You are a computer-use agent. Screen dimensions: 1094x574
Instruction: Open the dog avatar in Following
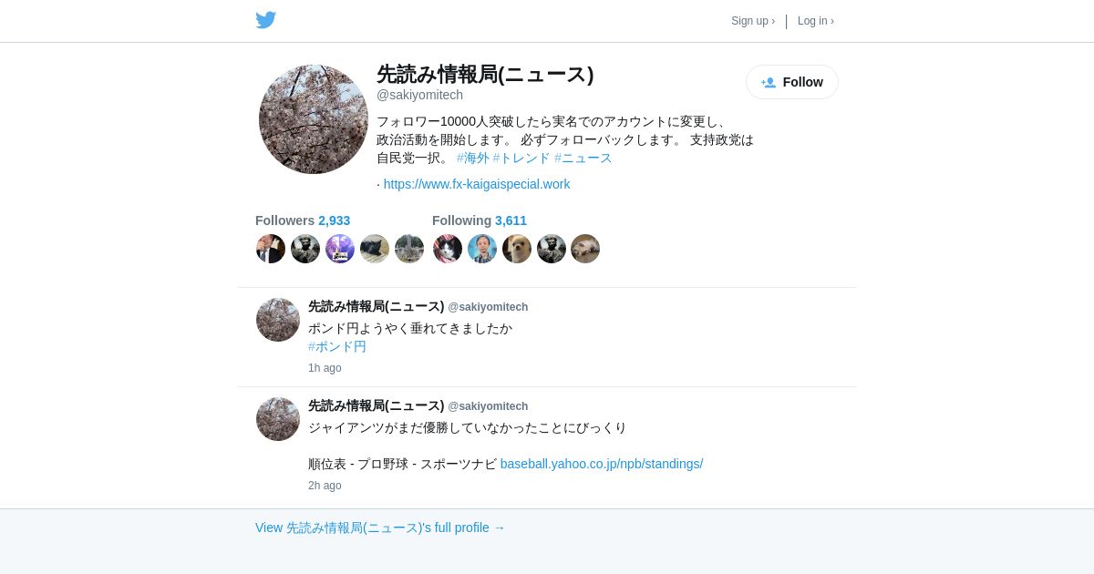tap(517, 249)
